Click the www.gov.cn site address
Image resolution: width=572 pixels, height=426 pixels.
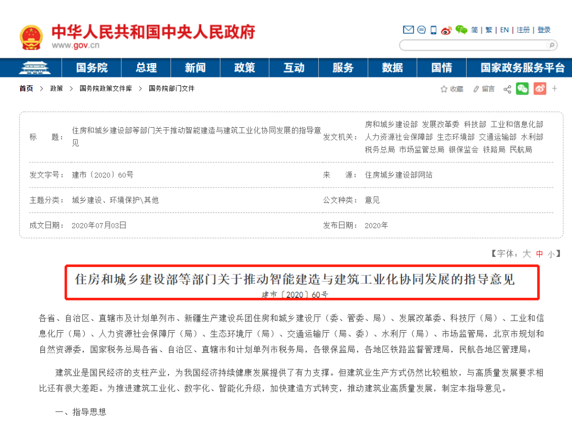click(x=76, y=45)
